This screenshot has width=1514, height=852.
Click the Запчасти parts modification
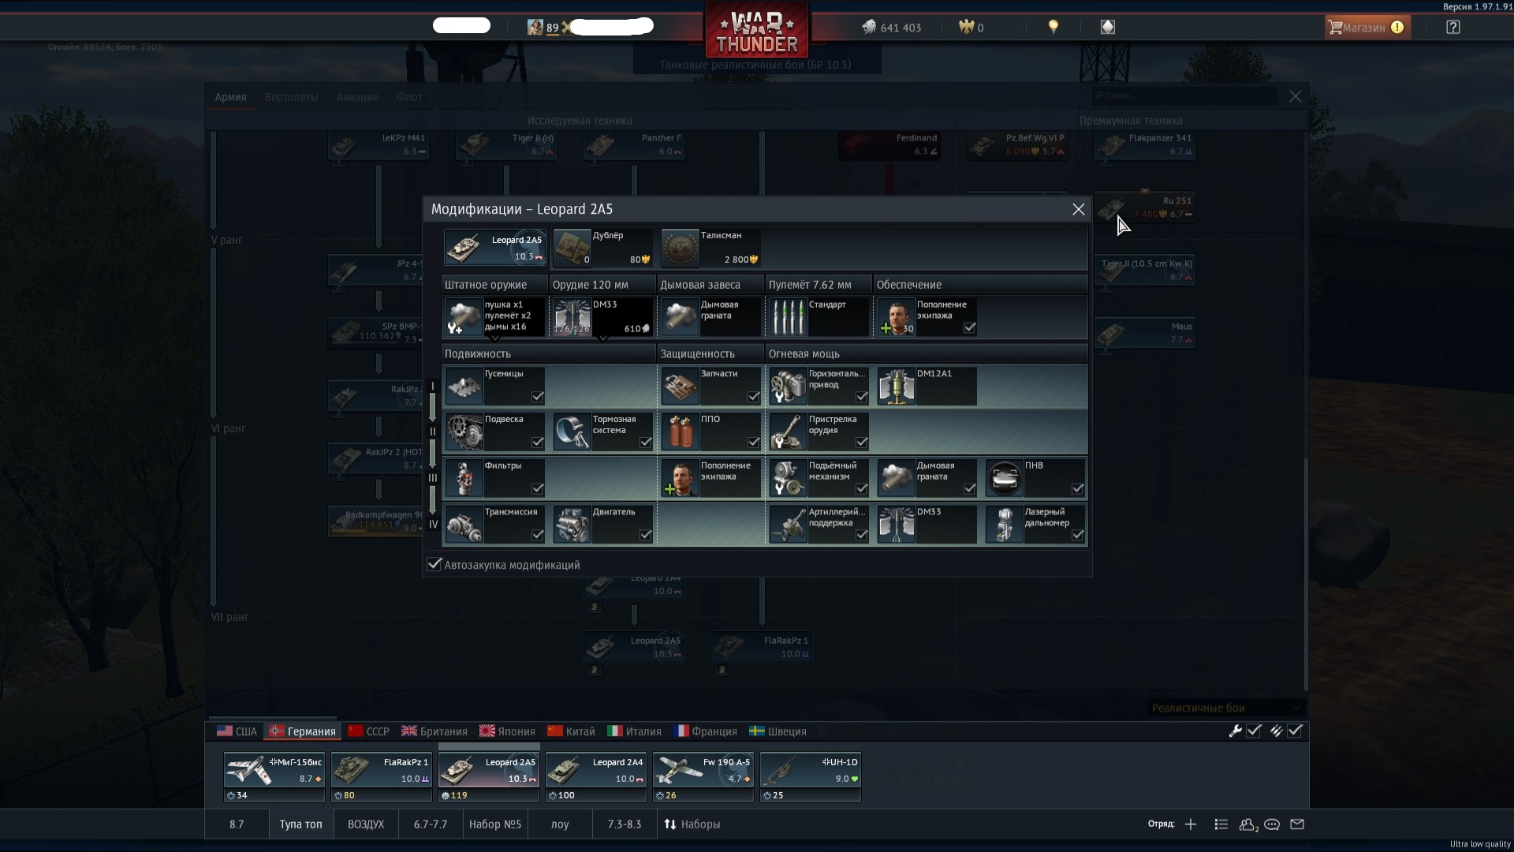710,386
